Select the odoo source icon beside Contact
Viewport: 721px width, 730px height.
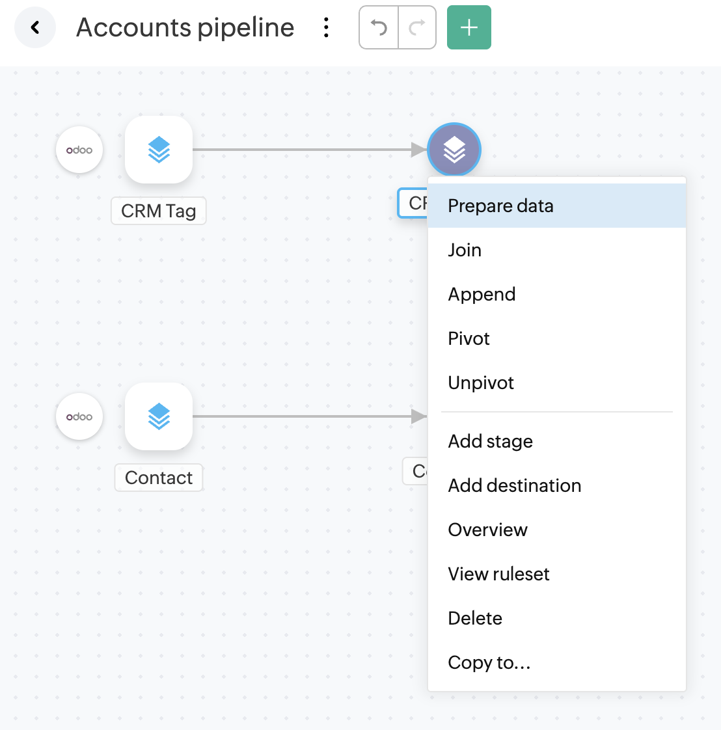click(x=79, y=416)
